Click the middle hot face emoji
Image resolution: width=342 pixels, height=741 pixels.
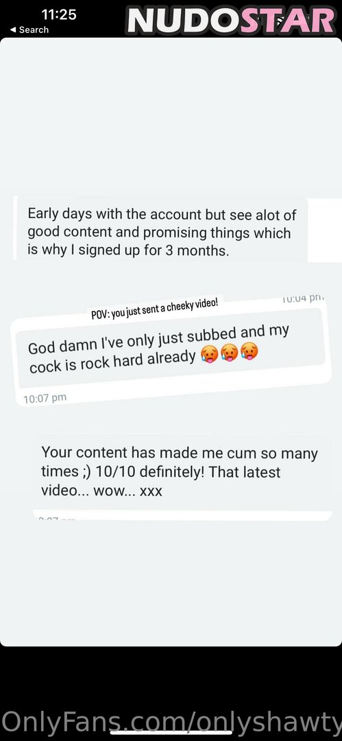click(228, 353)
